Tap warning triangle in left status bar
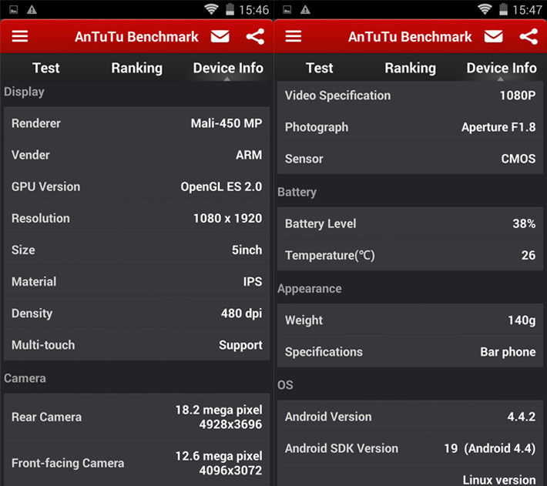Screen dimensions: 547x486 tap(32, 9)
